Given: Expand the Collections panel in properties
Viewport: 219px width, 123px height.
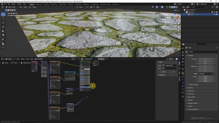Looking at the screenshot, I should pos(191,91).
